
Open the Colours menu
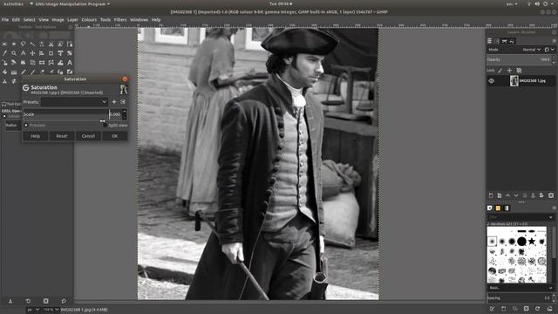[89, 19]
